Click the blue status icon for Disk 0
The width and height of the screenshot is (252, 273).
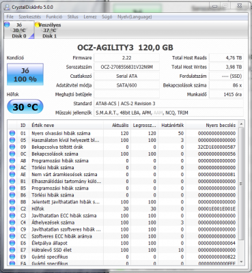coord(7,25)
